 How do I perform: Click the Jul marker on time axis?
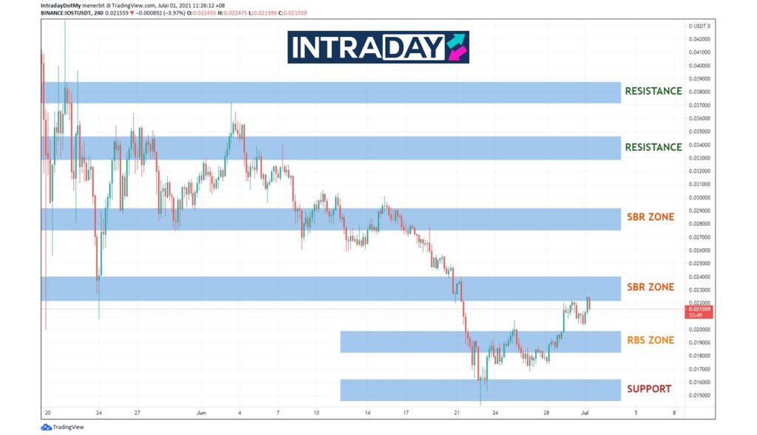[x=585, y=413]
